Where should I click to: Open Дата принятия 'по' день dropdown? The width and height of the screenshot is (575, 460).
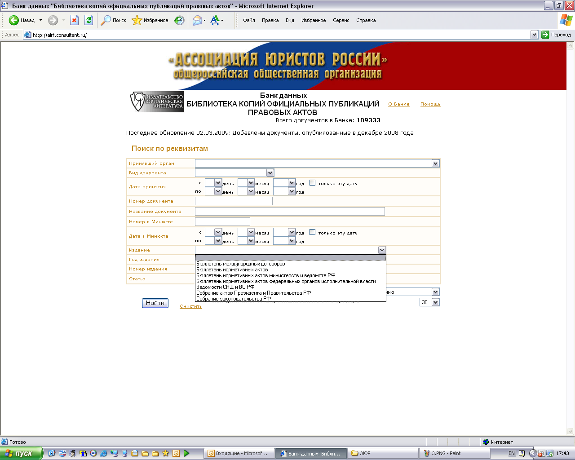coord(218,191)
